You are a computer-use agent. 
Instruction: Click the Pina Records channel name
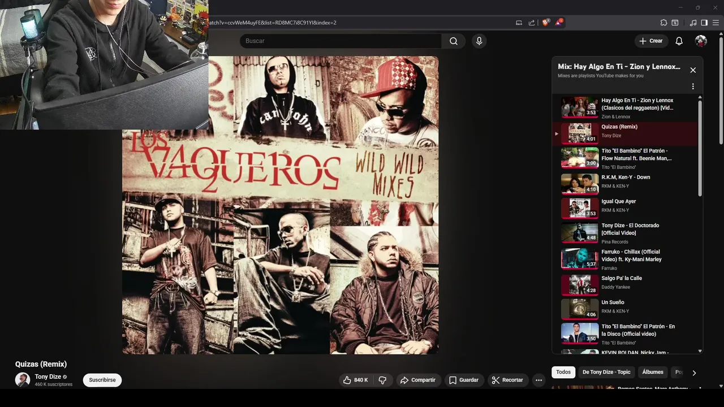pos(615,242)
